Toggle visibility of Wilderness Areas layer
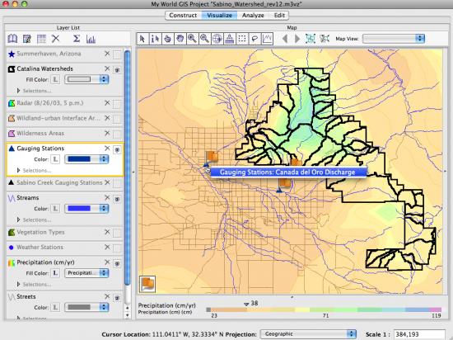This screenshot has width=453, height=340. pyautogui.click(x=117, y=134)
